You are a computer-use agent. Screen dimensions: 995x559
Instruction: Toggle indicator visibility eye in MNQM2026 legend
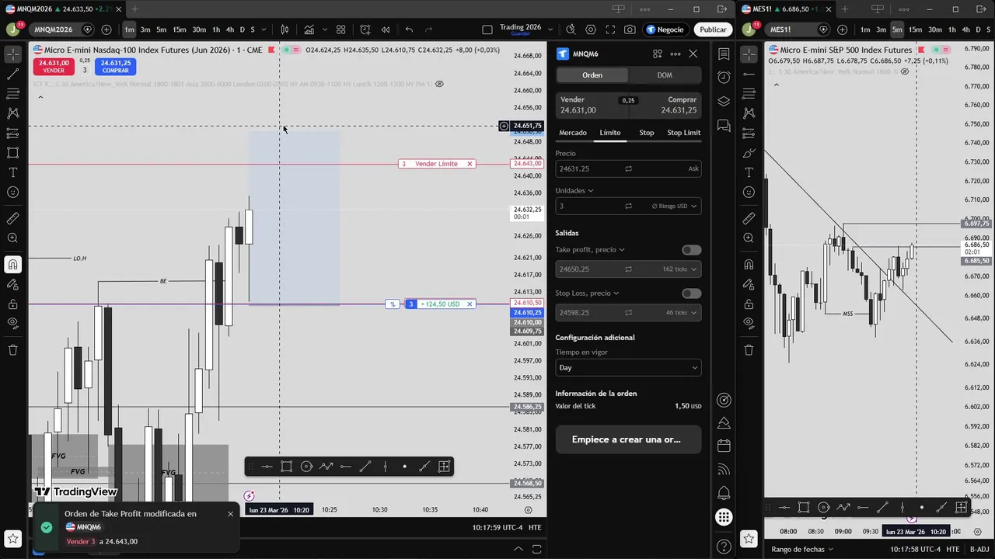[439, 84]
